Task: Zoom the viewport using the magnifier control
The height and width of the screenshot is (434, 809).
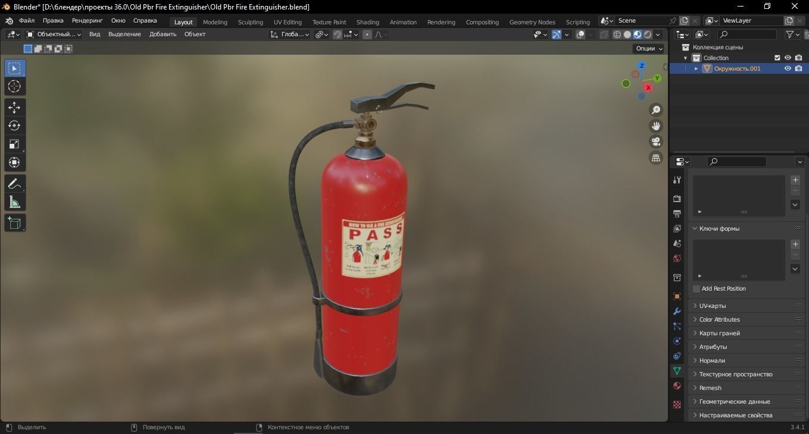Action: (x=655, y=109)
